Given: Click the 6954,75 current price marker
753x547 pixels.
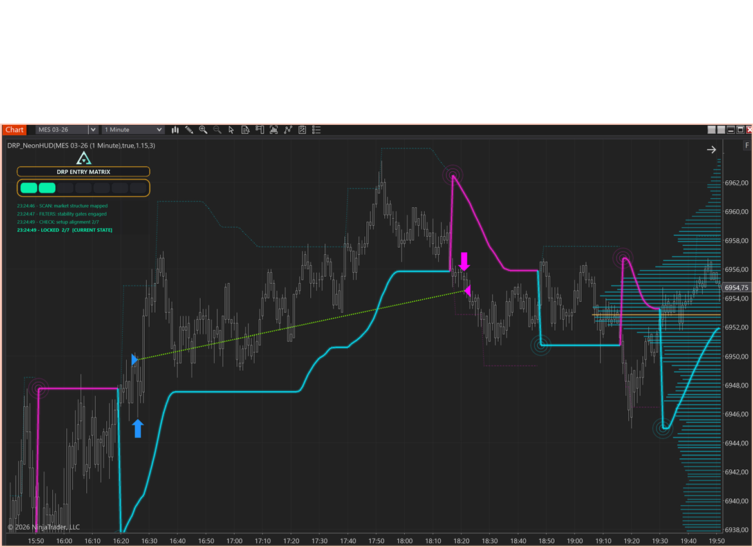Looking at the screenshot, I should click(x=735, y=288).
